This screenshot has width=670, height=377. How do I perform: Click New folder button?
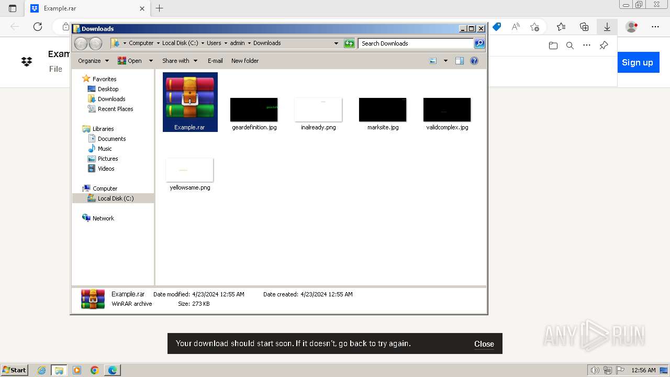click(245, 61)
